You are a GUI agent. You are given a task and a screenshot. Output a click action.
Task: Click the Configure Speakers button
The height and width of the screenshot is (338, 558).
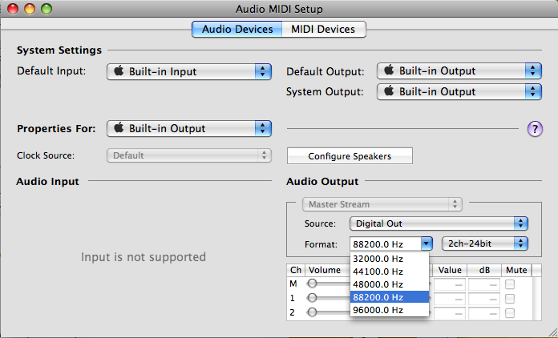(x=350, y=156)
